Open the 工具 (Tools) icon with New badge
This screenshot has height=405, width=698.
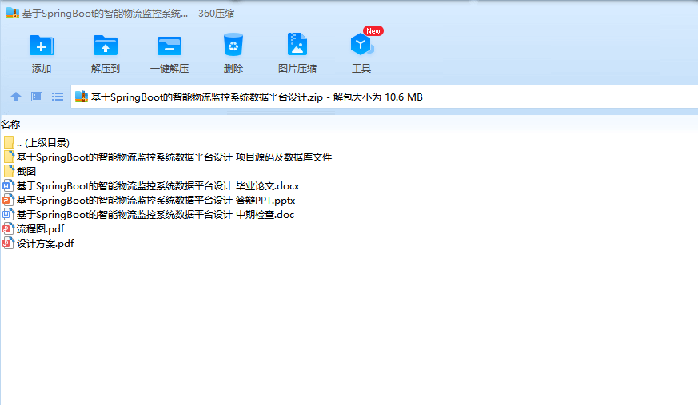pyautogui.click(x=362, y=44)
